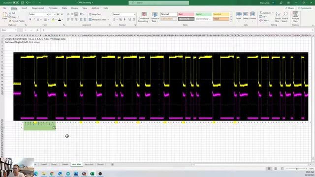315x177 pixels.
Task: Open Sort & Filter menu
Action: click(x=278, y=17)
